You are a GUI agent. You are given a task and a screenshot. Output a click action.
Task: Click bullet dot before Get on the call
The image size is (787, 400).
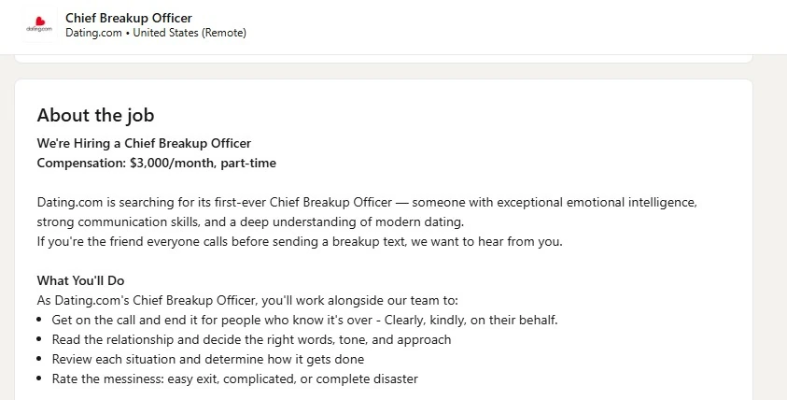click(x=39, y=321)
